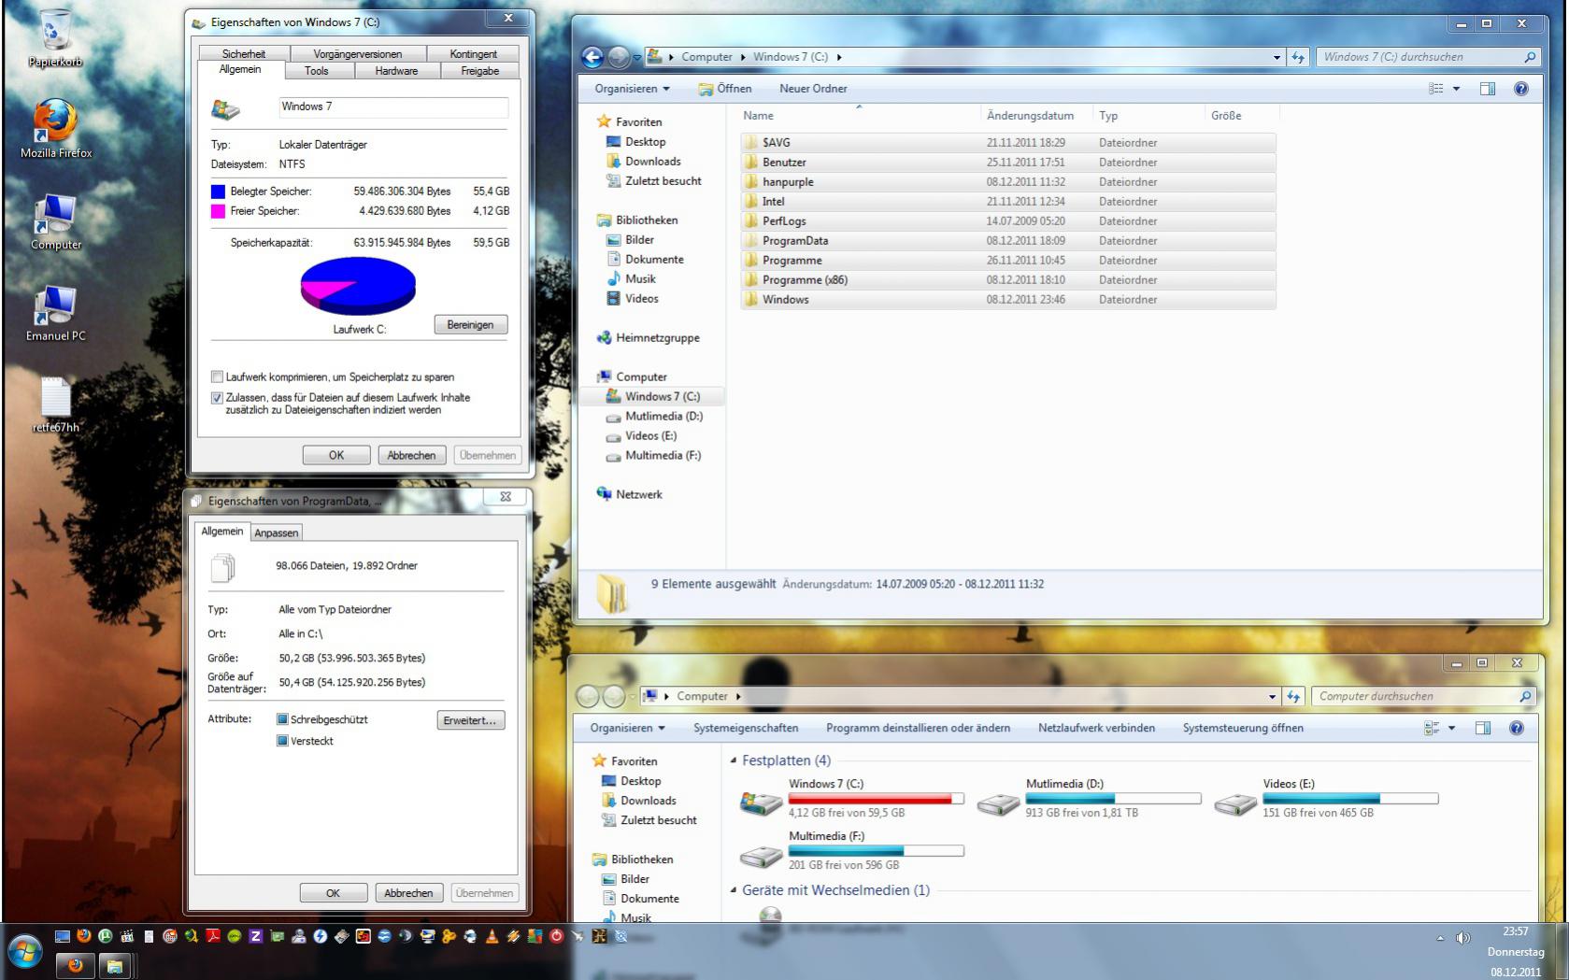Image resolution: width=1569 pixels, height=980 pixels.
Task: Select the Windows 7 (C:) drive in Festplatten
Action: (x=851, y=798)
